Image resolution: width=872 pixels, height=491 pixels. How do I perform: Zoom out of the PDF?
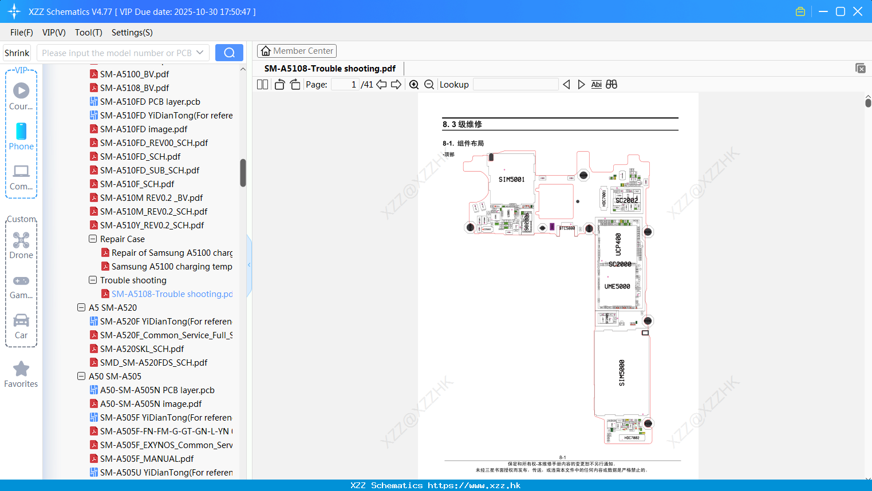tap(429, 84)
